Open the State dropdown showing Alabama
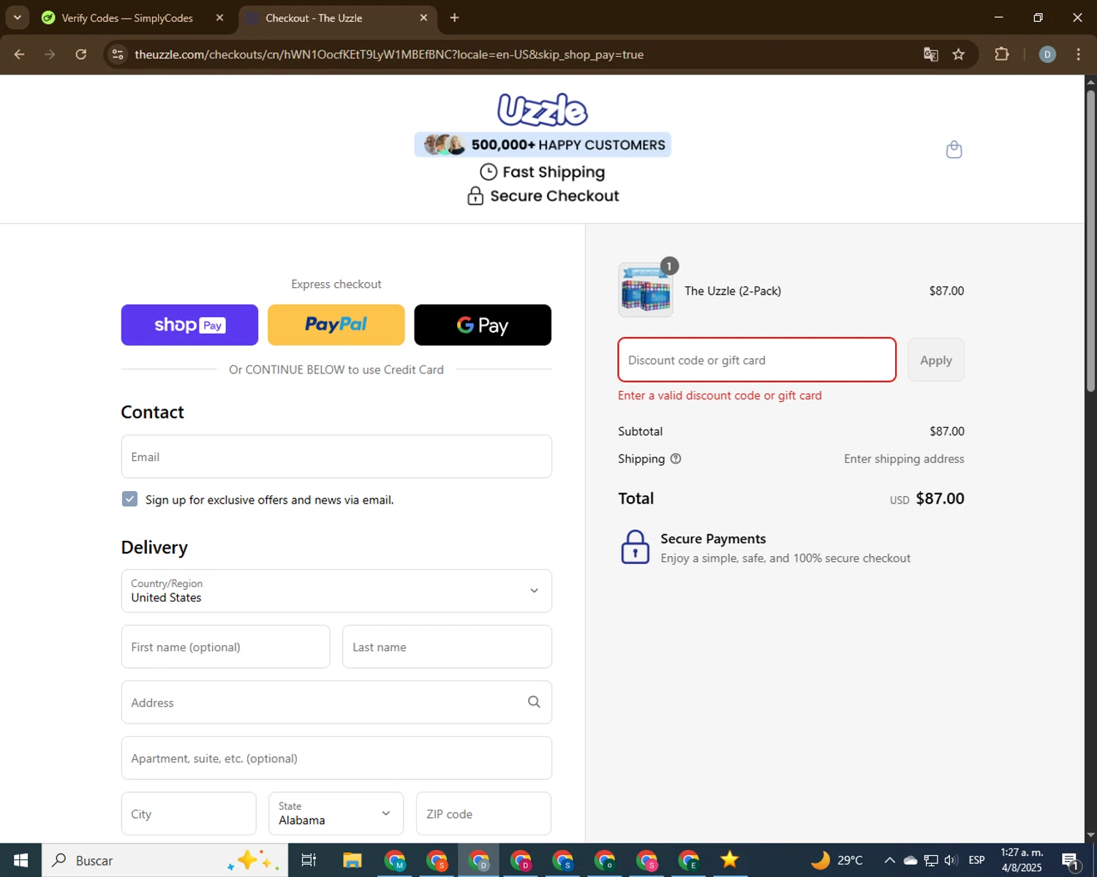Viewport: 1097px width, 877px height. 336,813
